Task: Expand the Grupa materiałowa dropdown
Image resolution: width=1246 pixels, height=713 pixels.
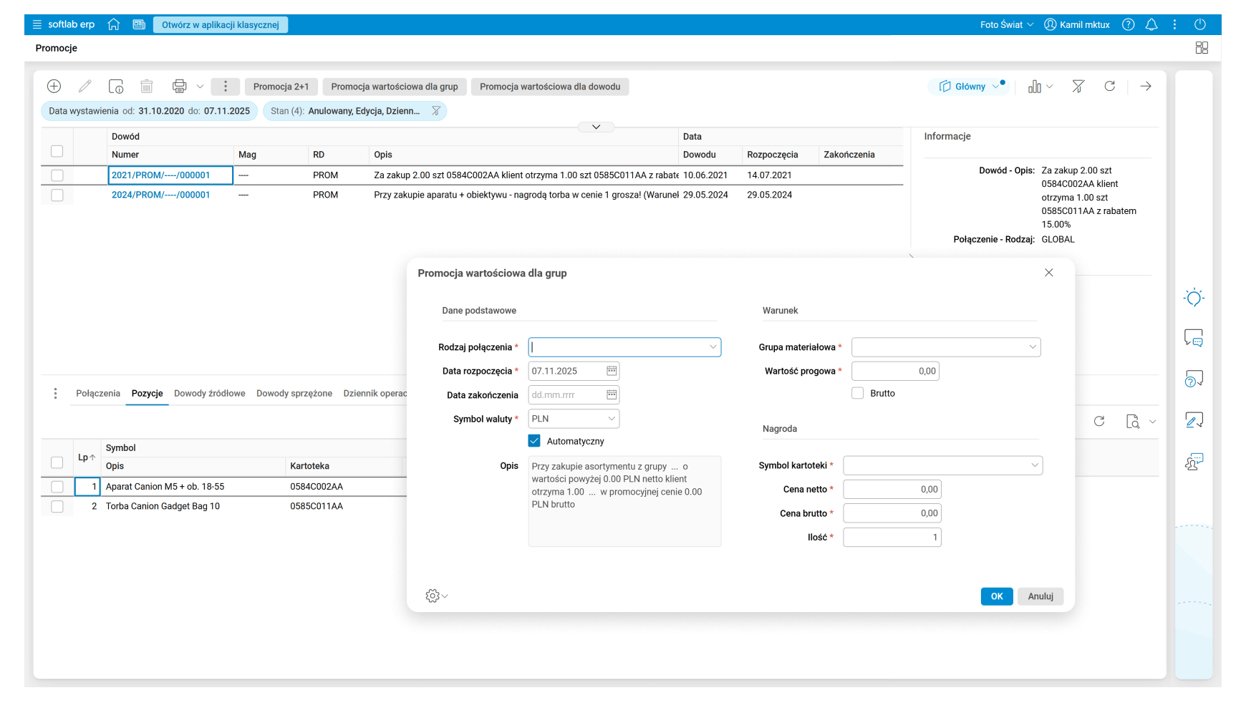Action: [x=1032, y=347]
